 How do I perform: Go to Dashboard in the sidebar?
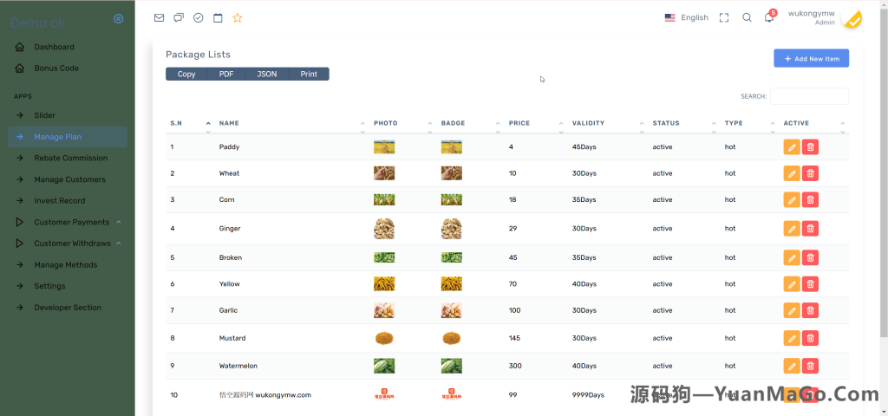tap(54, 47)
